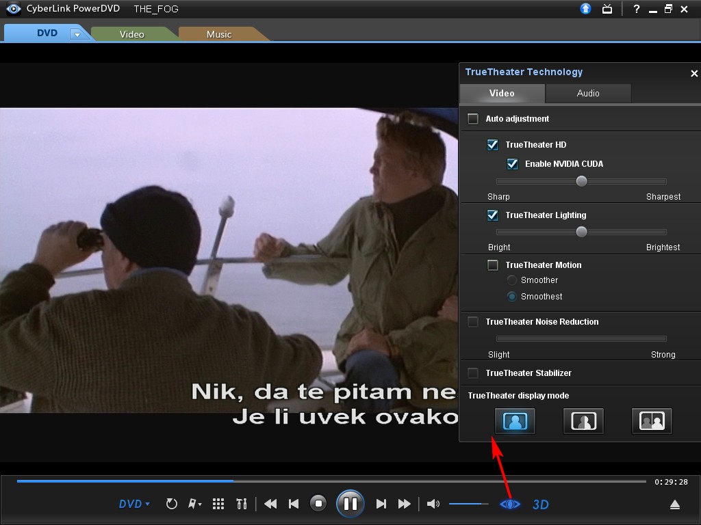Click the fast forward button
The height and width of the screenshot is (525, 701).
(404, 504)
